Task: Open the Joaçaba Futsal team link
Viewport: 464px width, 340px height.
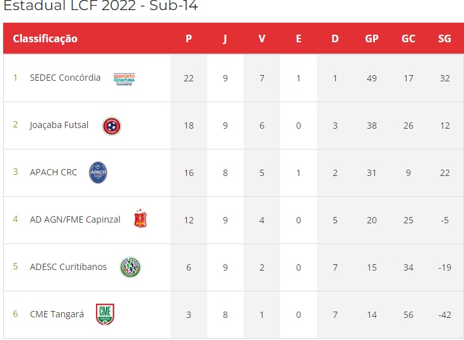Action: [59, 126]
